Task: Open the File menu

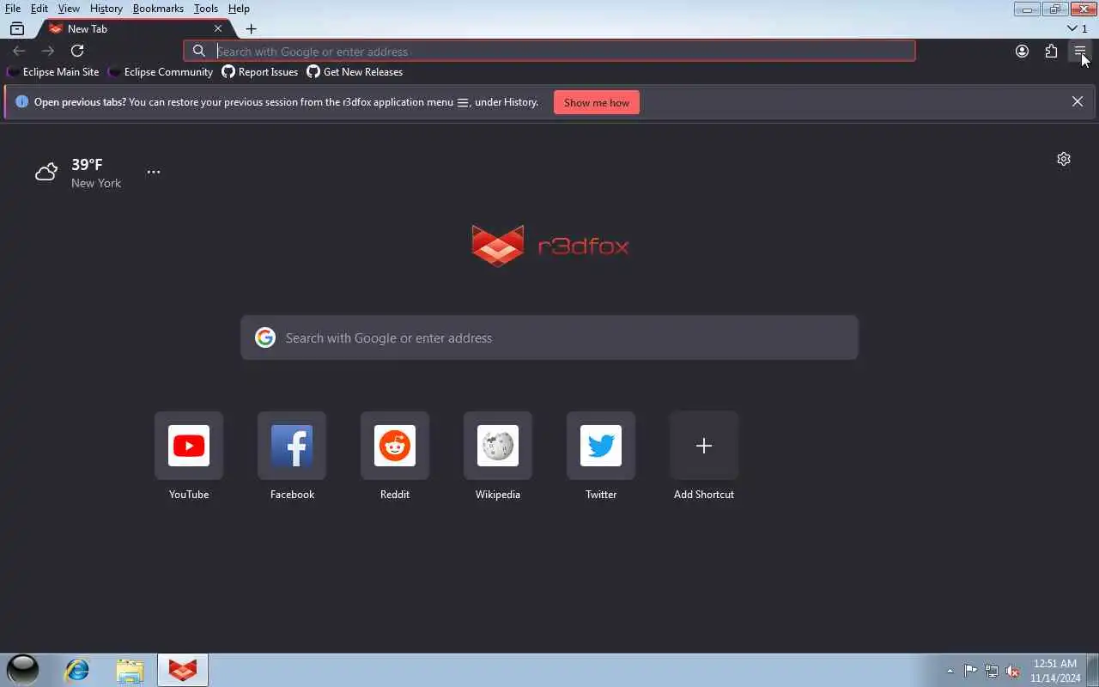Action: click(x=13, y=9)
